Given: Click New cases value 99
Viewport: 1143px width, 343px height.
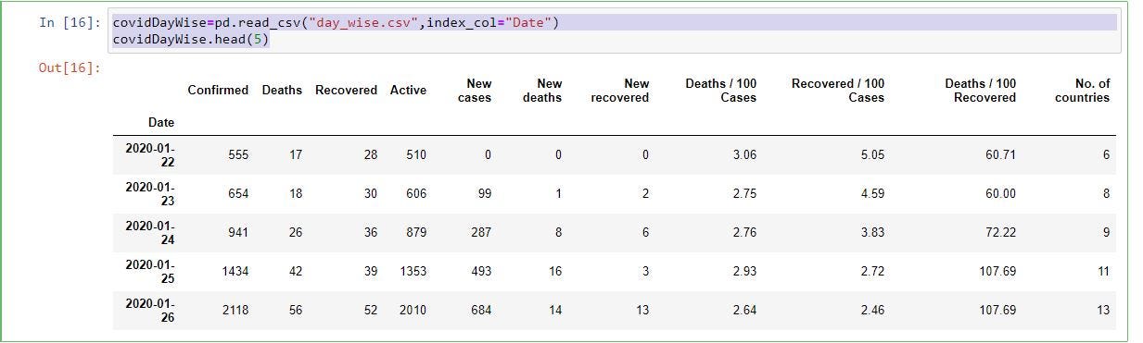Looking at the screenshot, I should tap(484, 194).
